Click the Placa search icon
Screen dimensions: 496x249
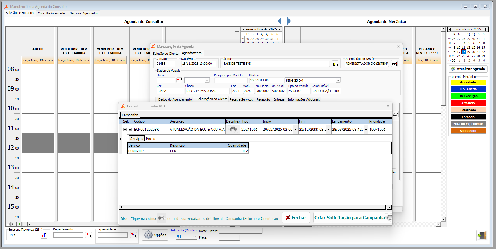point(180,80)
